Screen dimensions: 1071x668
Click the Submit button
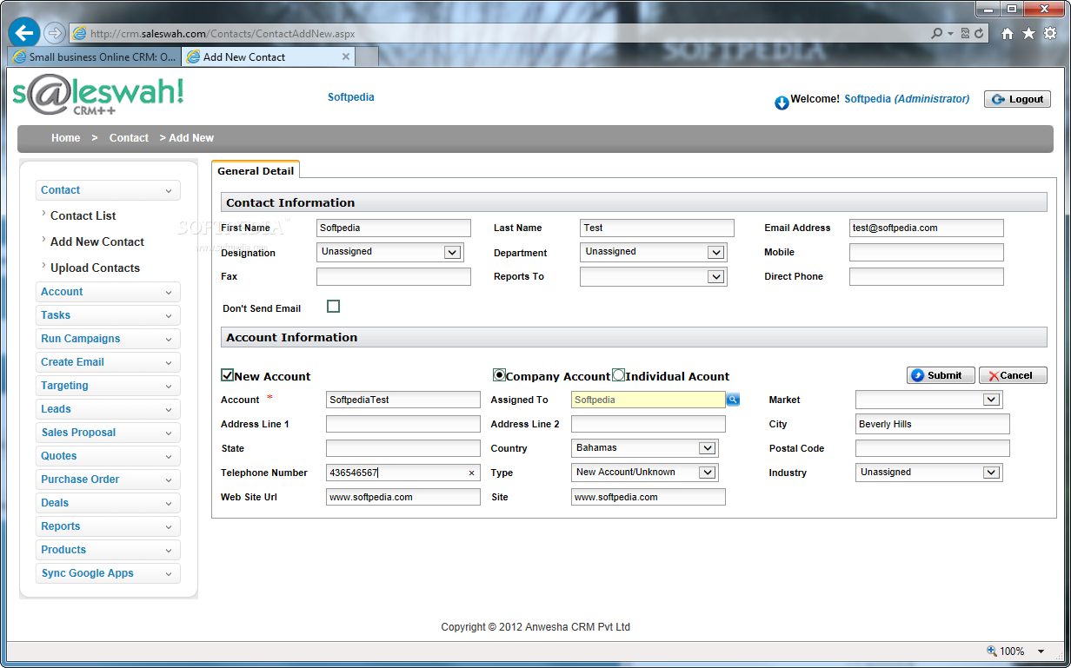[x=941, y=375]
